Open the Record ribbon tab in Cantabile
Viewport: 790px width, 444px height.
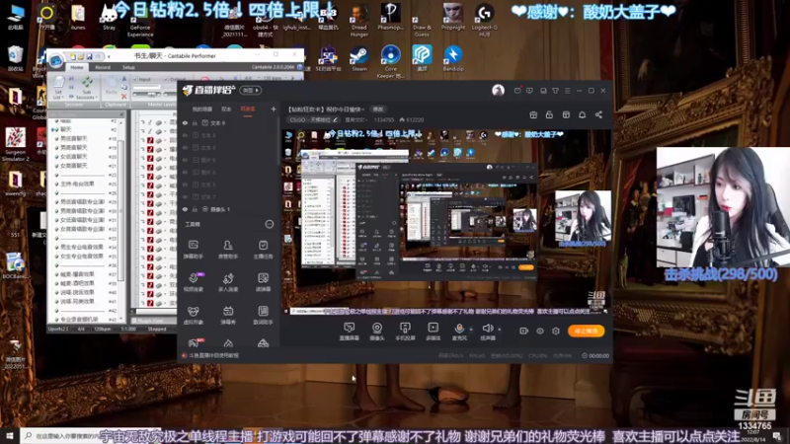(103, 67)
